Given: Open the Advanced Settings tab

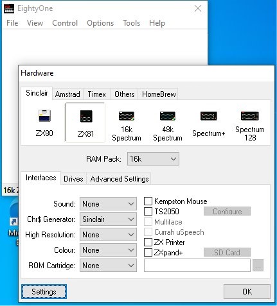Looking at the screenshot, I should click(x=120, y=179).
